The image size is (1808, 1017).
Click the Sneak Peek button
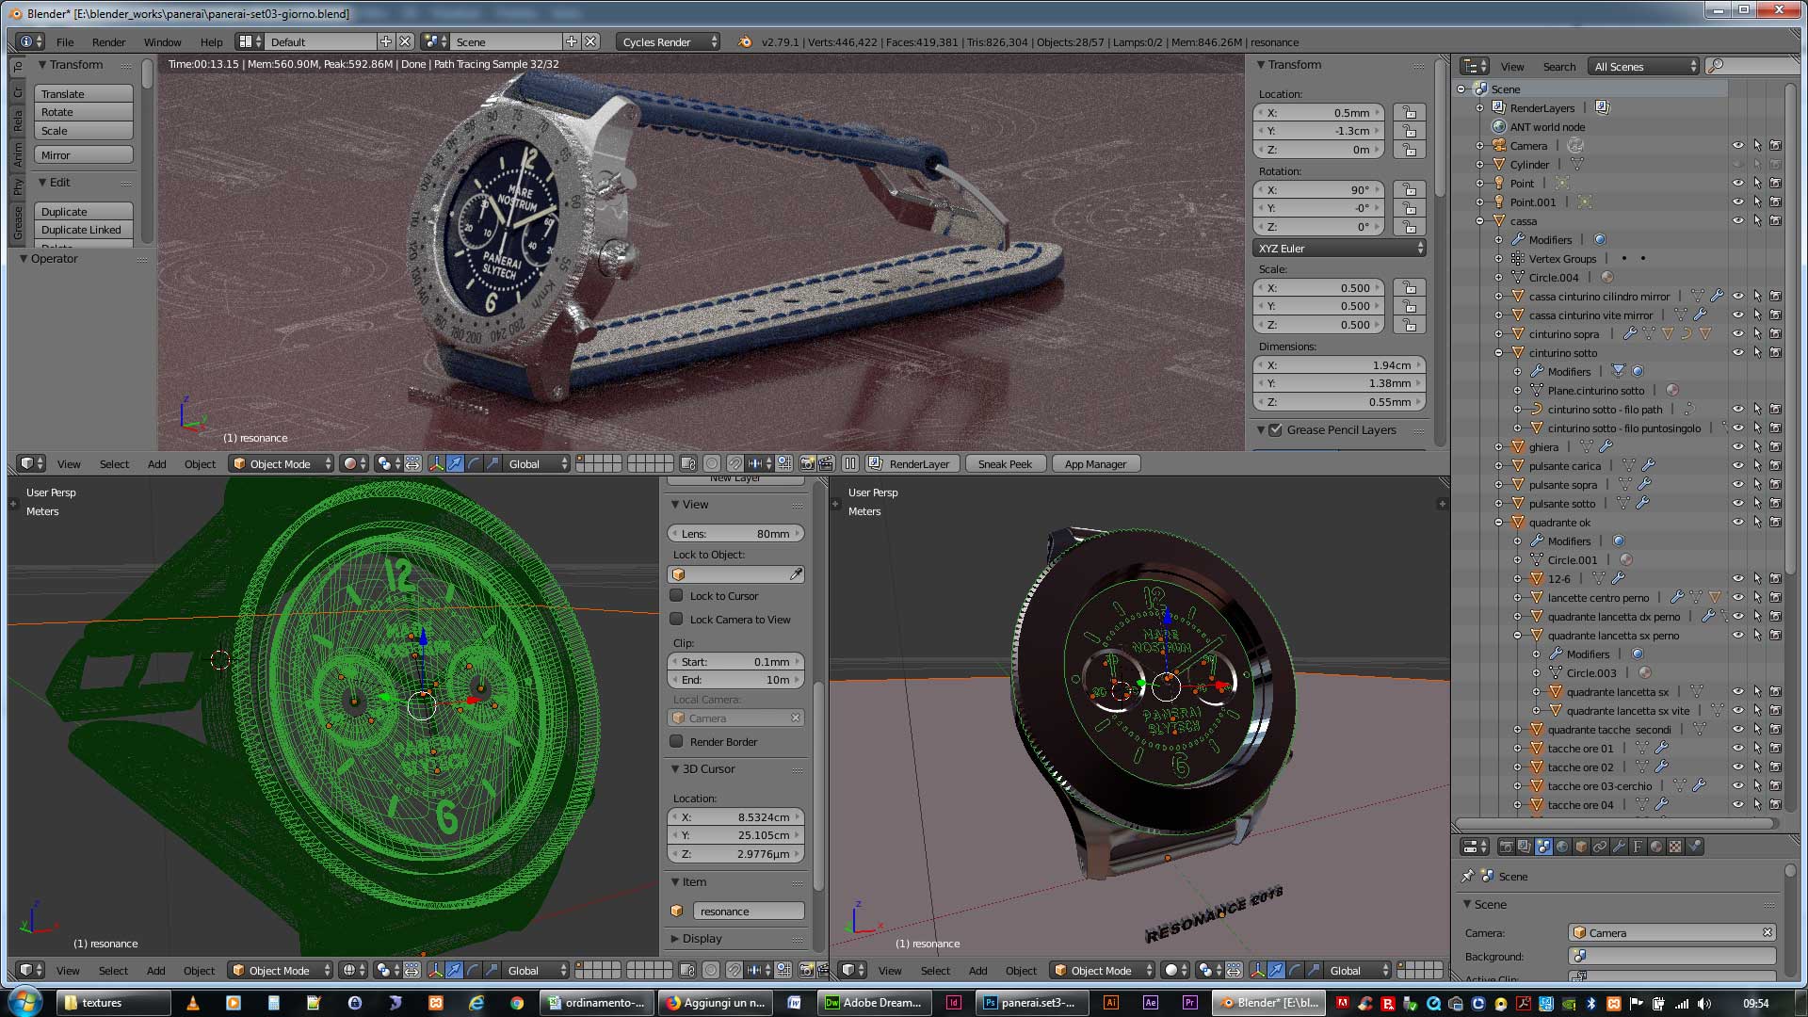1005,464
